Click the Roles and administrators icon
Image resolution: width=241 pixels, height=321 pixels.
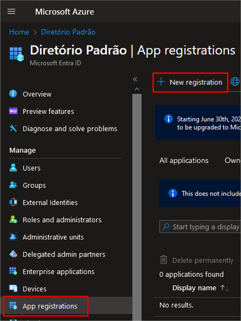pyautogui.click(x=13, y=219)
